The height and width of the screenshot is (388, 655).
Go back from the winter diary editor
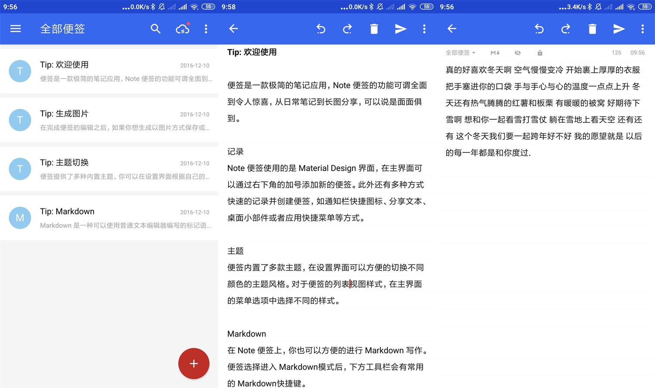pos(452,29)
